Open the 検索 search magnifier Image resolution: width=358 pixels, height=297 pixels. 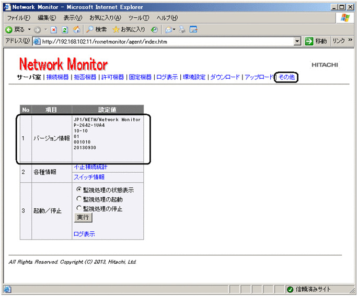(x=96, y=29)
